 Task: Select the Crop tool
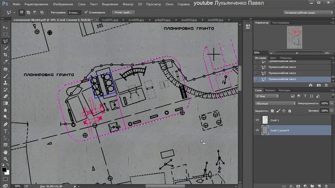(6, 55)
